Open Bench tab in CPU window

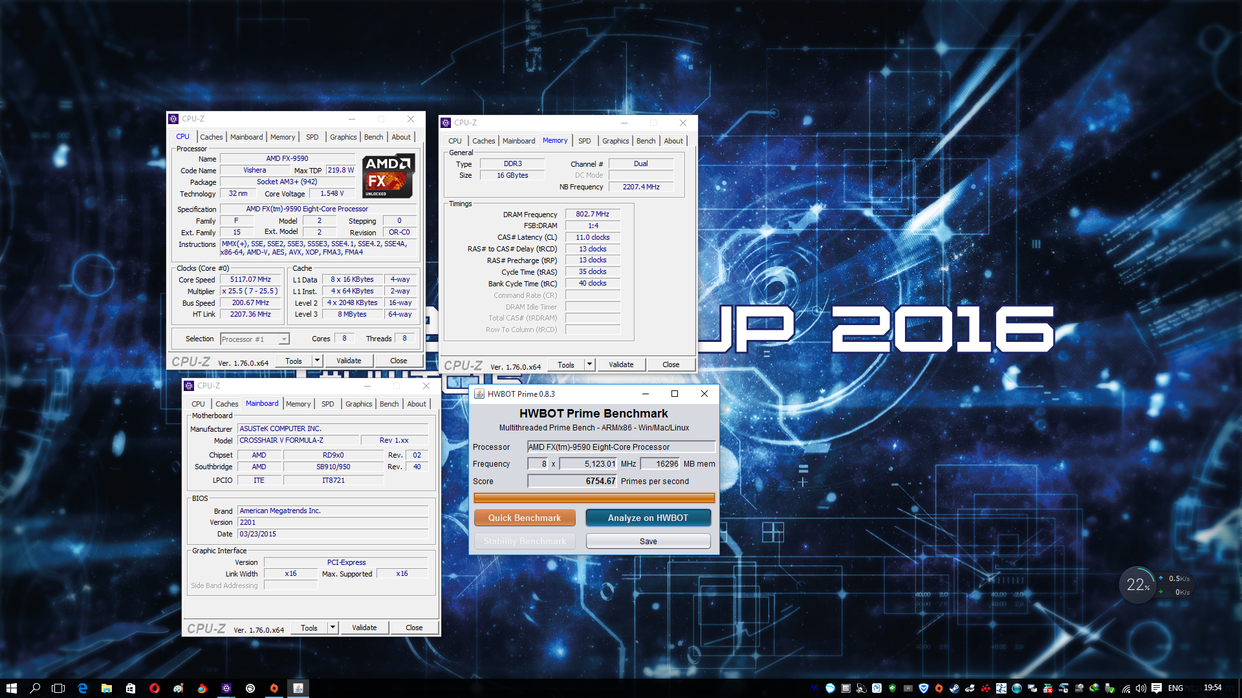click(373, 137)
